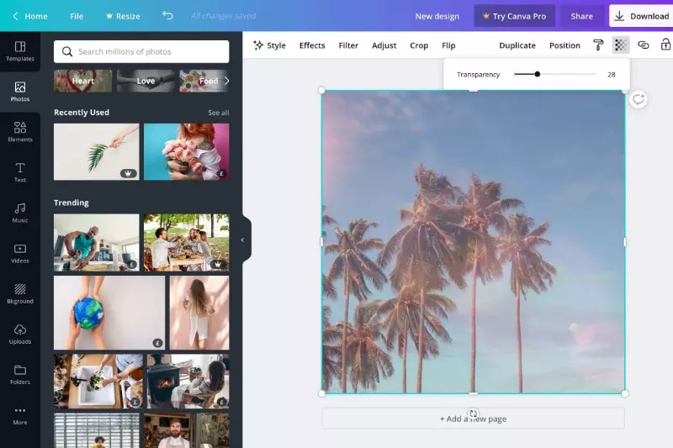Click the right-side edge handle of image
Viewport: 673px width, 448px height.
(625, 242)
